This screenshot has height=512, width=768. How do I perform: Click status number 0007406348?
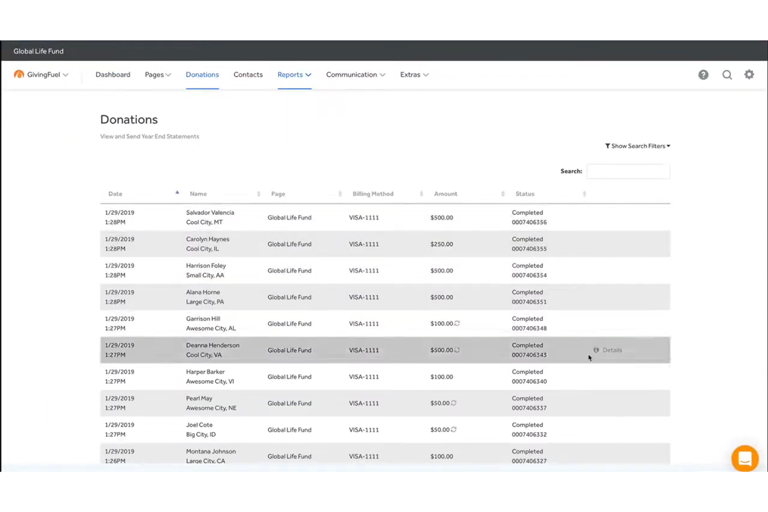click(529, 328)
